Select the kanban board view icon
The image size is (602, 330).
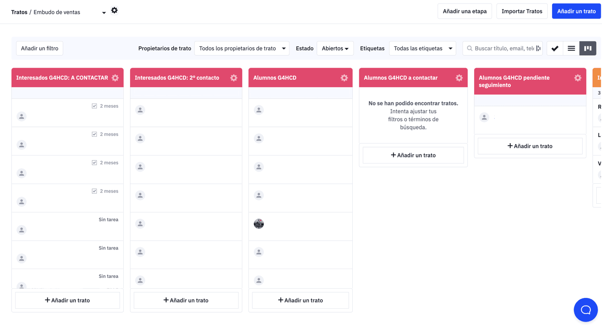pyautogui.click(x=588, y=48)
